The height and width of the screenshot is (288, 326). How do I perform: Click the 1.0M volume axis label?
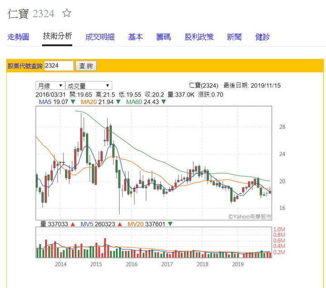(279, 229)
